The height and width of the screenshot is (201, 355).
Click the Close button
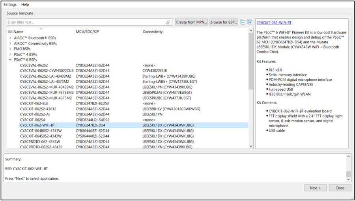(340, 188)
